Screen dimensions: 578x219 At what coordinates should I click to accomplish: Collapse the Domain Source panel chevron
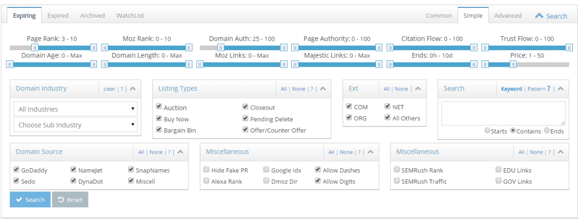pyautogui.click(x=181, y=152)
